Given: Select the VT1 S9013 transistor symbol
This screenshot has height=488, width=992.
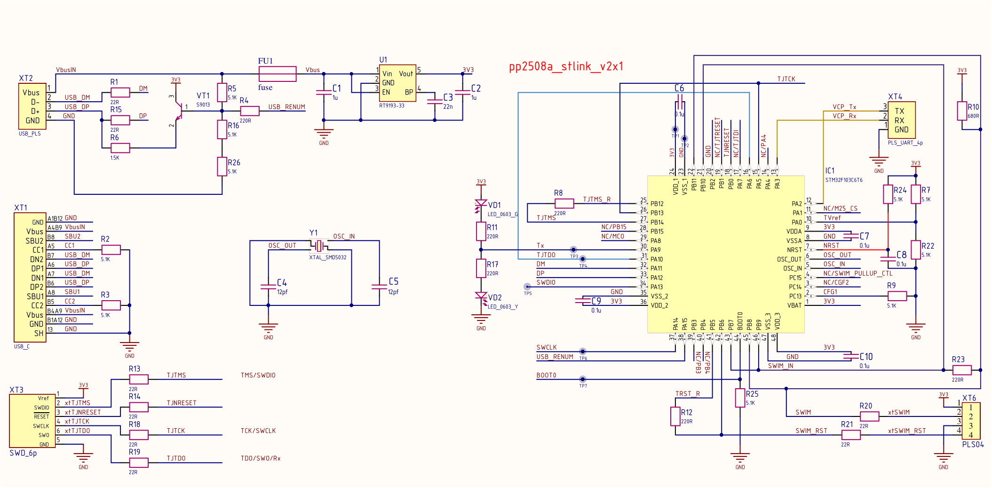Looking at the screenshot, I should 177,111.
